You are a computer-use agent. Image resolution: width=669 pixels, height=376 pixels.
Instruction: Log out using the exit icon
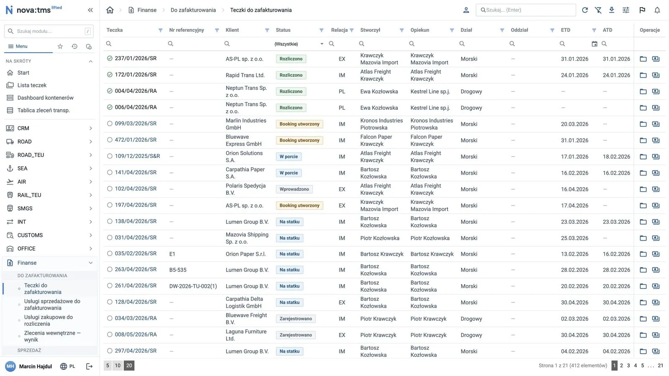click(x=89, y=366)
